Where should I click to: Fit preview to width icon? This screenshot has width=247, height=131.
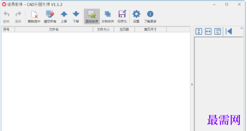[x=208, y=32]
